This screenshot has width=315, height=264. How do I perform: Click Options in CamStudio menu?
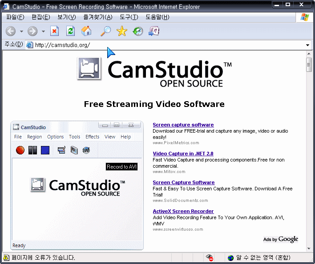[55, 137]
